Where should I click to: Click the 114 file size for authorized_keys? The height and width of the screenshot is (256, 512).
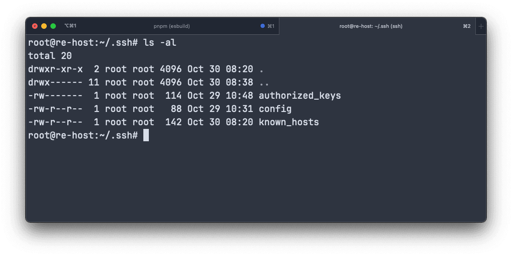tap(173, 96)
